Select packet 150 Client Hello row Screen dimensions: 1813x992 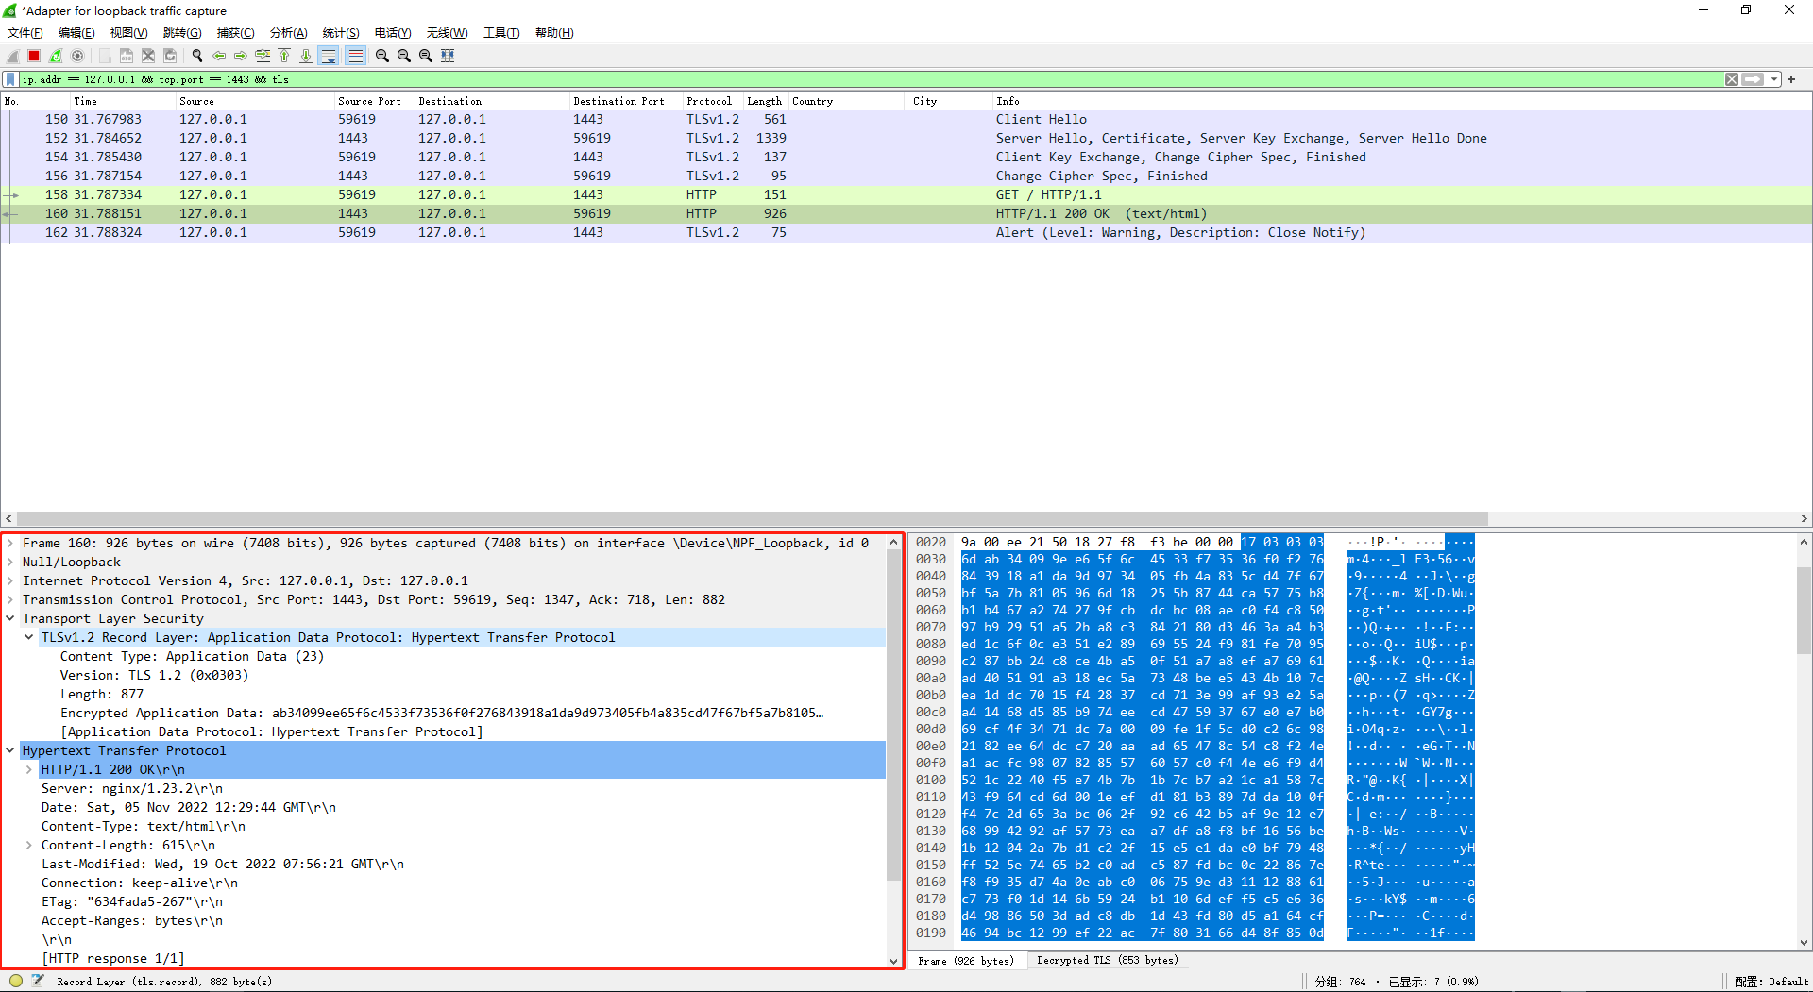tap(906, 120)
